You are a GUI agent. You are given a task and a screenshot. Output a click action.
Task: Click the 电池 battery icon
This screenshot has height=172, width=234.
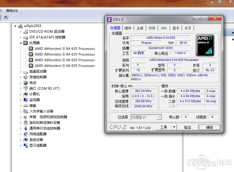(x=26, y=83)
